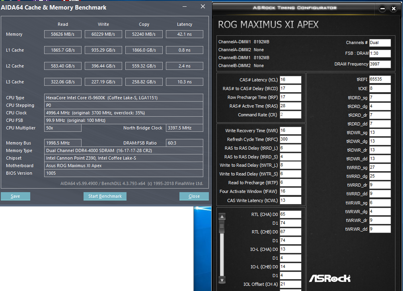The image size is (403, 291).
Task: Click the tWTR_S field
Action: 290,174
